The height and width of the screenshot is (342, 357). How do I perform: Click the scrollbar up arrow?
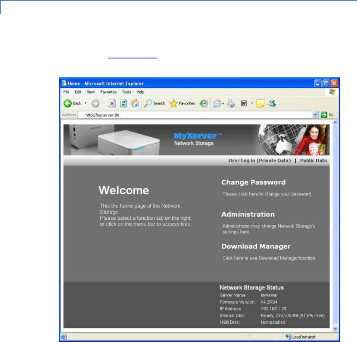(x=335, y=122)
